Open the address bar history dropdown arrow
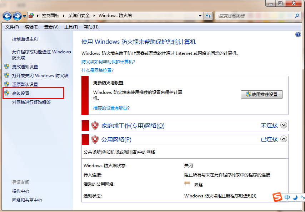The height and width of the screenshot is (212, 305). (200, 16)
